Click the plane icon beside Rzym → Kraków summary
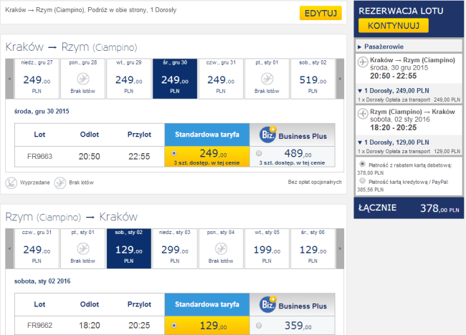Image resolution: width=466 pixels, height=335 pixels. click(363, 114)
